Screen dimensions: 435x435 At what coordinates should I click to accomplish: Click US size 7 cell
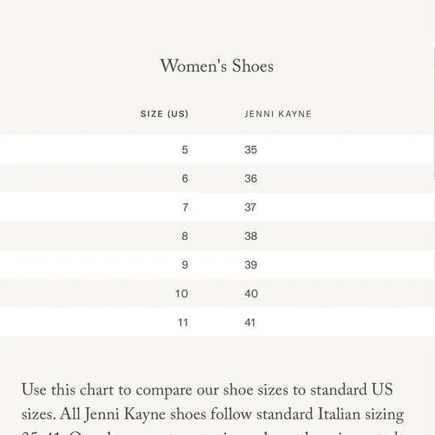pyautogui.click(x=185, y=207)
